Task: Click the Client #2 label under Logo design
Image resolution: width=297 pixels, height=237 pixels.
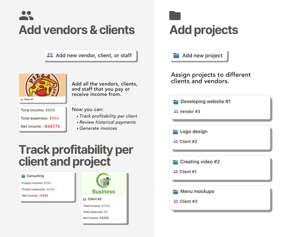Action: coord(188,142)
